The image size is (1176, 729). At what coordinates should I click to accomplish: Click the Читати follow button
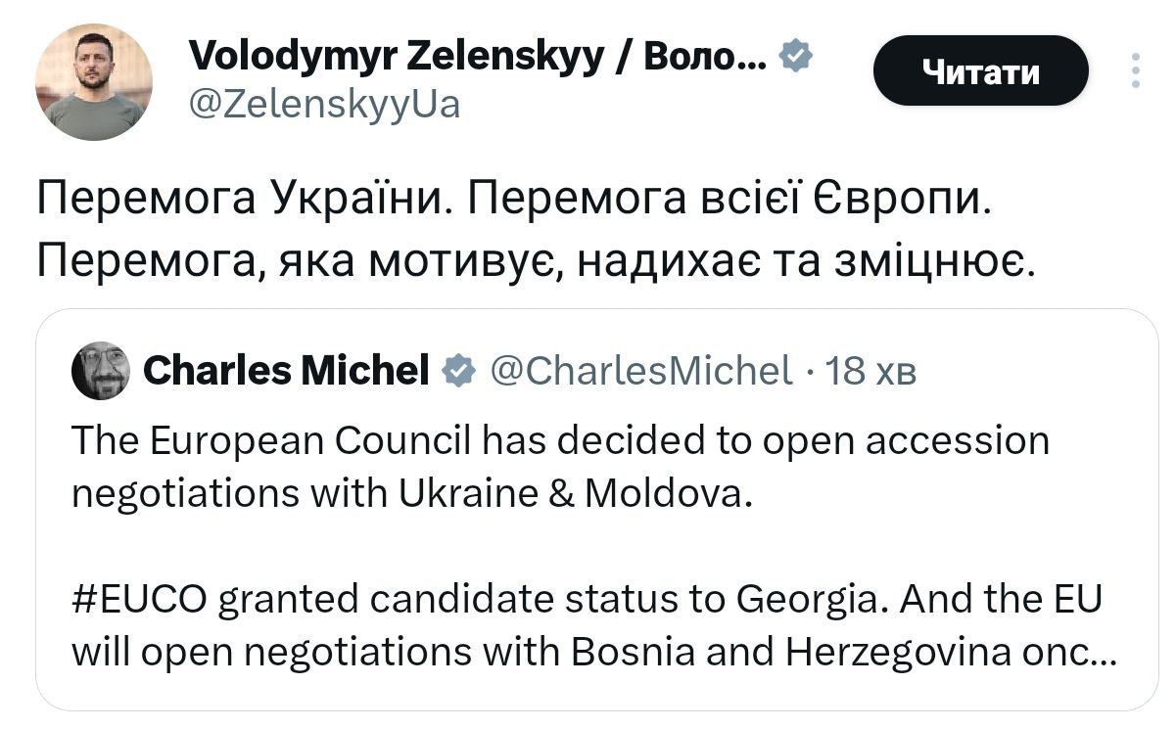point(980,70)
